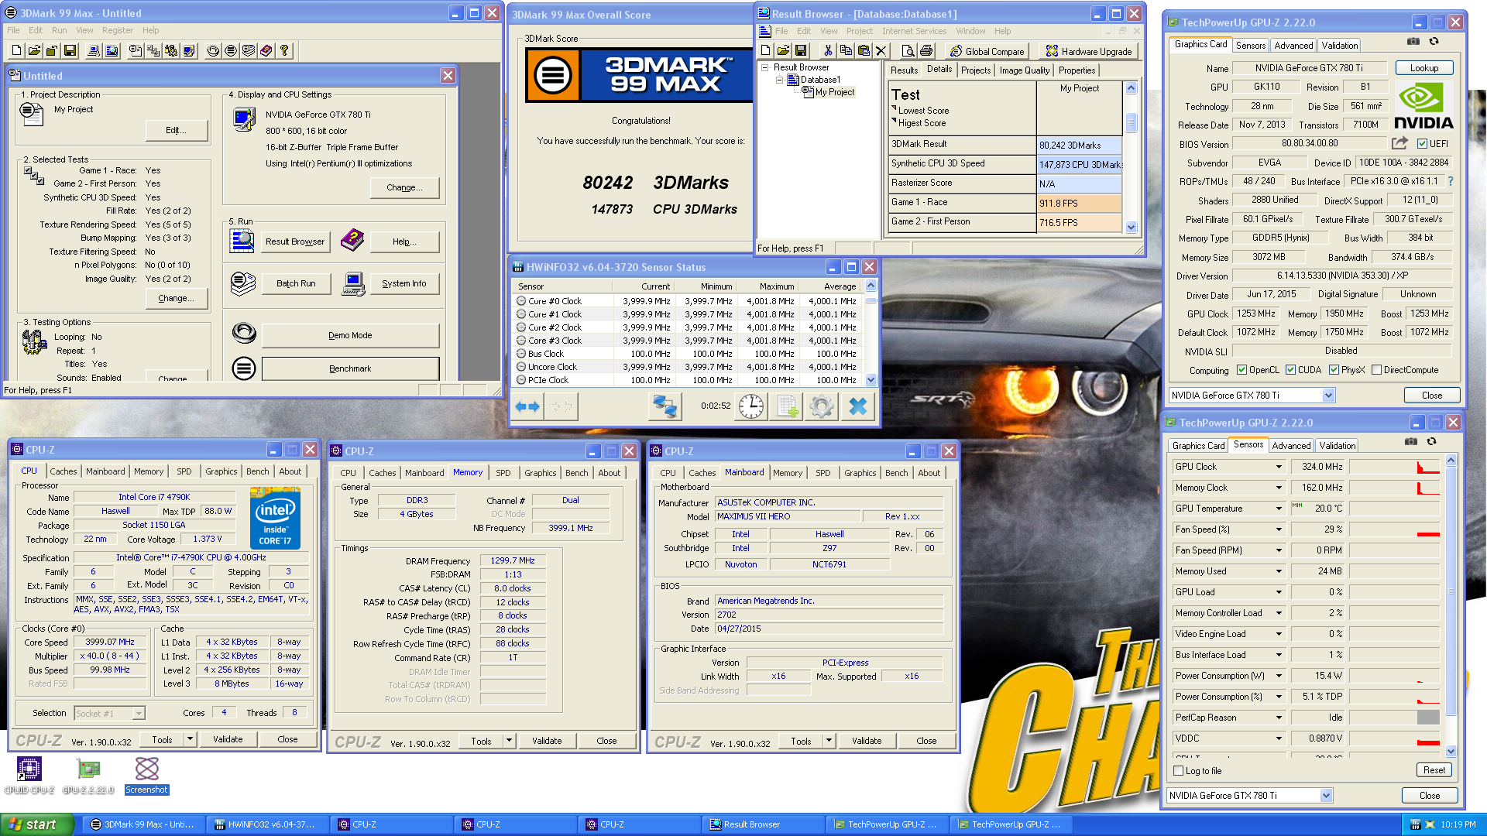Toggle PhysX checkbox in GPU-Z

[1334, 370]
